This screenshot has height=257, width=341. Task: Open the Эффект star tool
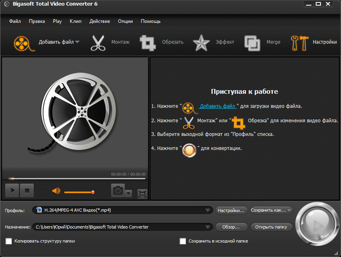pos(201,43)
